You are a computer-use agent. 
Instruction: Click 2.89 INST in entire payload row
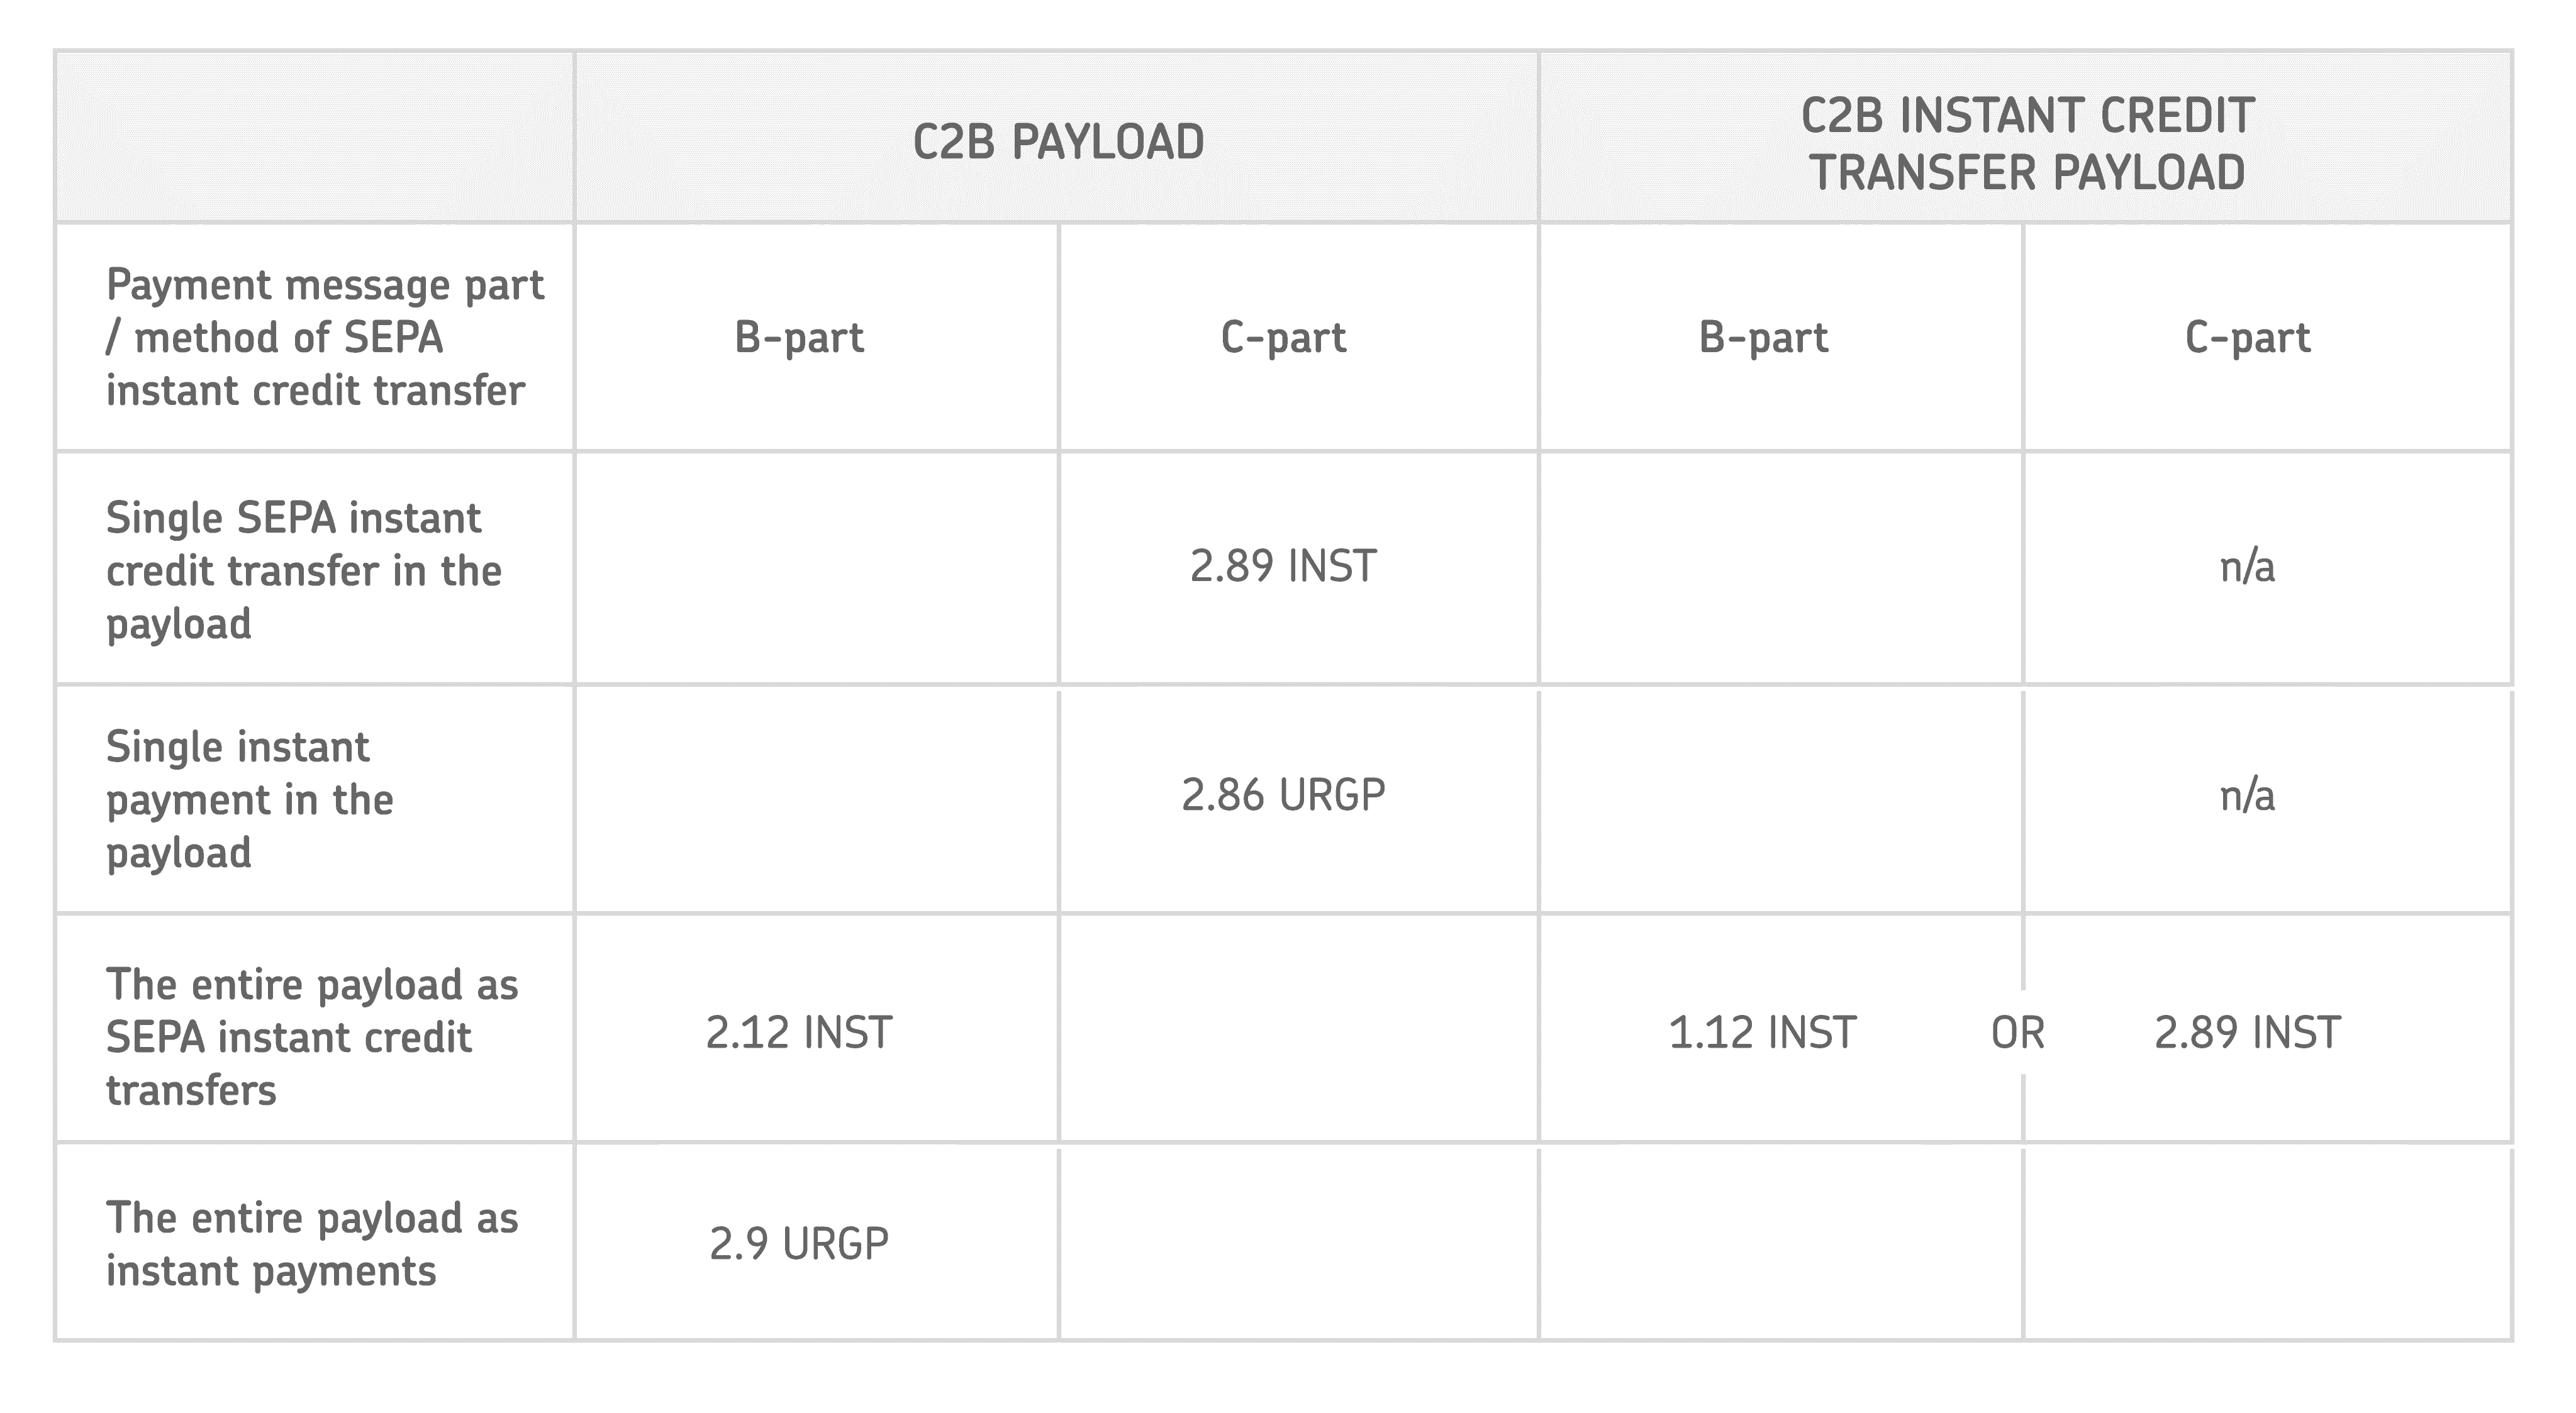(x=2247, y=1033)
